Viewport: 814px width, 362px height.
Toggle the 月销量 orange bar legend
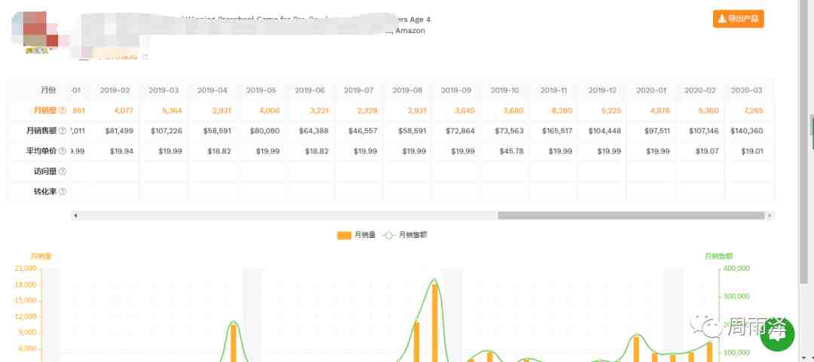point(356,235)
